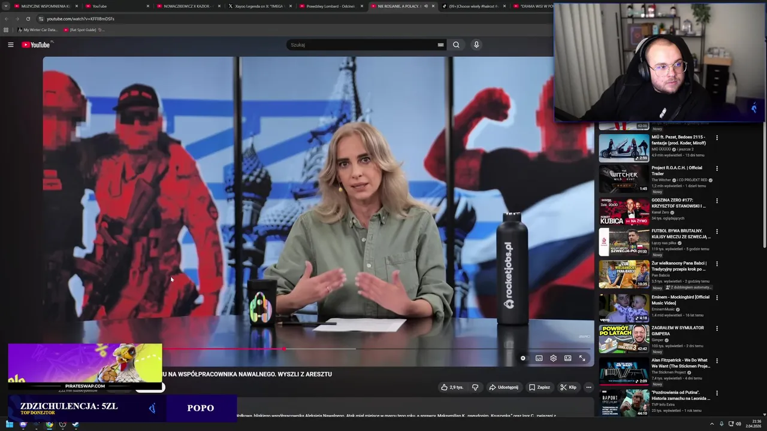Open MIÜ ft. Pezet fantazje video thumbnail
The height and width of the screenshot is (431, 767).
(624, 147)
